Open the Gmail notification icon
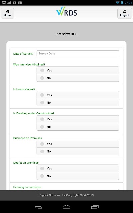The image size is (133, 213). point(4,3)
